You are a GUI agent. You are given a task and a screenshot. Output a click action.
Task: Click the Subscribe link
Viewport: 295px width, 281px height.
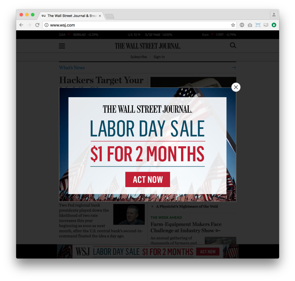click(x=139, y=57)
